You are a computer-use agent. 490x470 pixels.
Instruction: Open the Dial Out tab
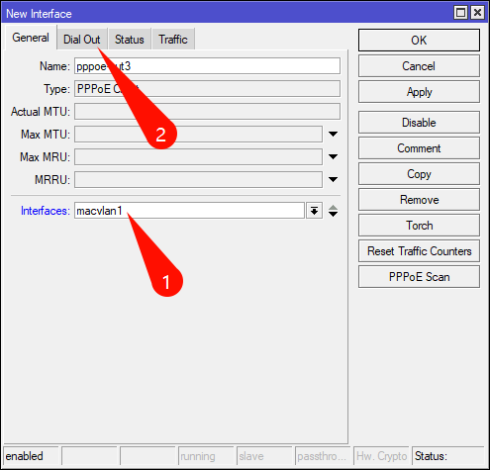pyautogui.click(x=82, y=40)
